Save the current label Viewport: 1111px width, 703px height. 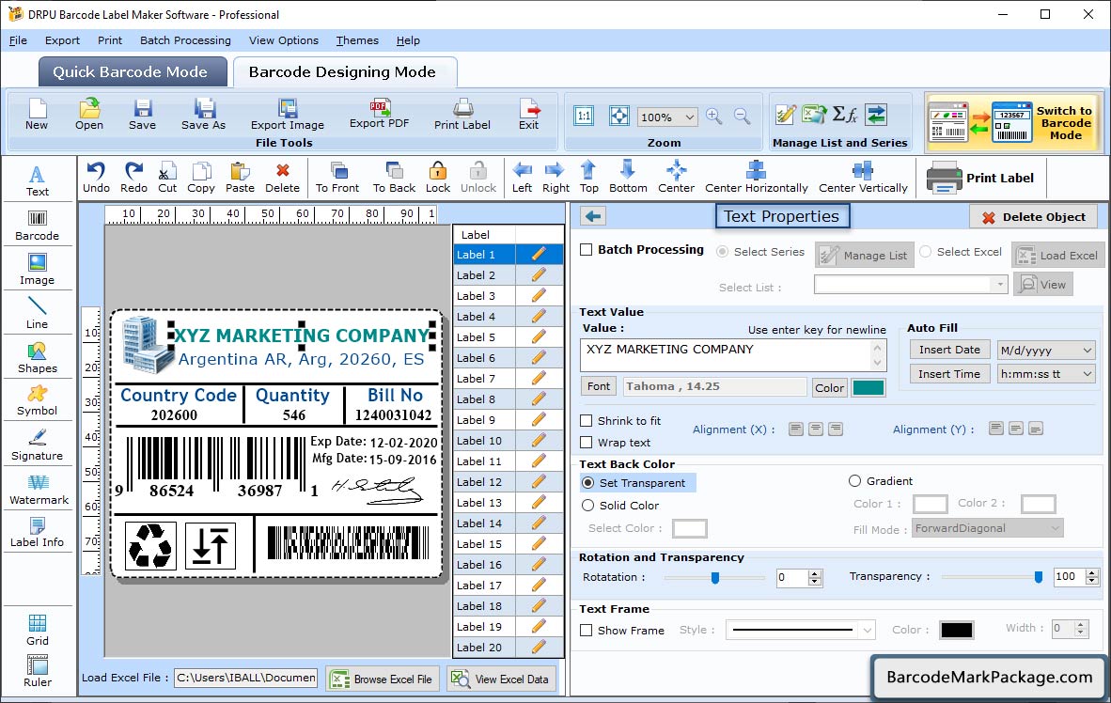click(x=143, y=115)
